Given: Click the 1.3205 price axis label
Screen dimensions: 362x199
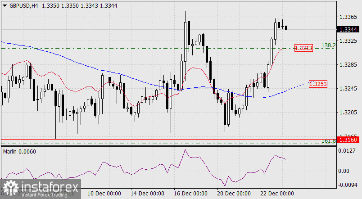Looking at the screenshot, I should (349, 112).
